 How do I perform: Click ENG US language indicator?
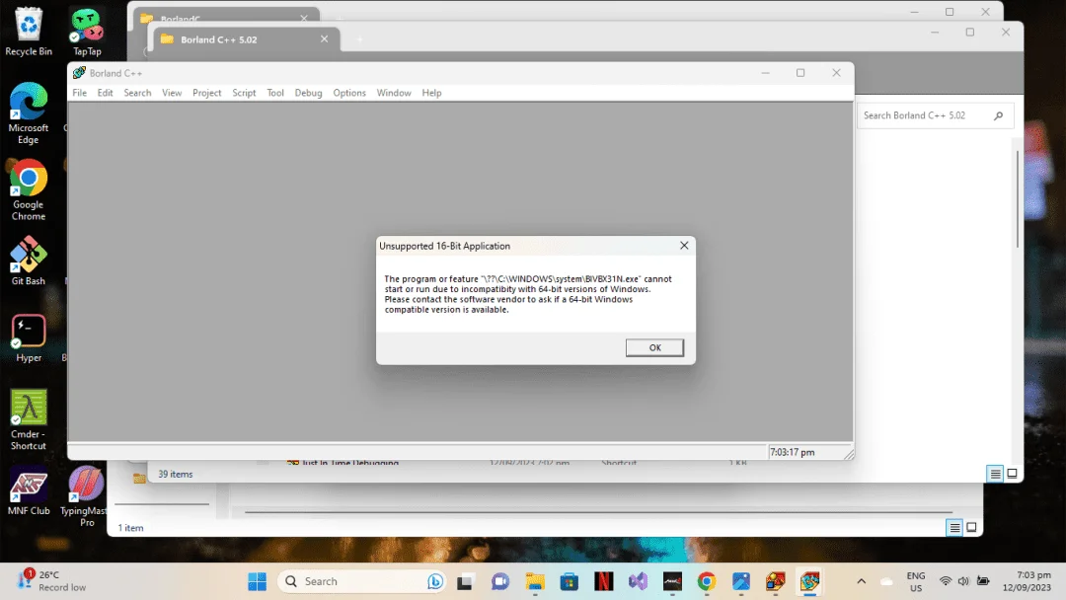(916, 581)
